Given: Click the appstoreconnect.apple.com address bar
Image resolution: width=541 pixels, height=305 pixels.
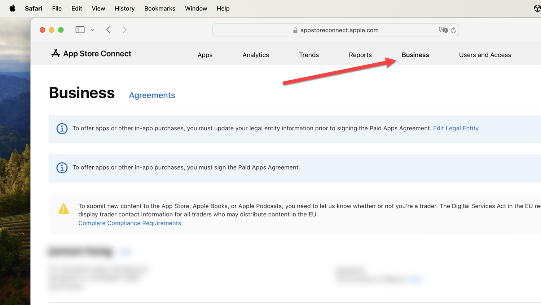Looking at the screenshot, I should point(335,30).
